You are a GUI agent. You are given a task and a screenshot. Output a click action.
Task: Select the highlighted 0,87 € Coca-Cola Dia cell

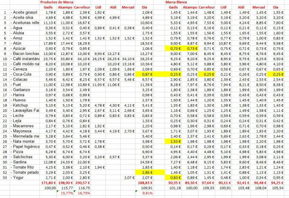coord(144,74)
